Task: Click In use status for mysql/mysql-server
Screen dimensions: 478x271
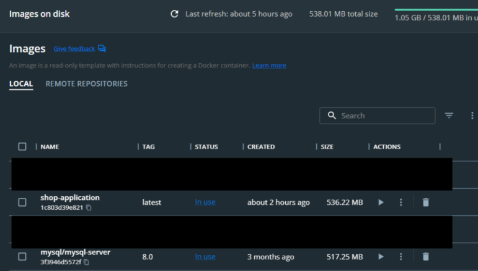Action: tap(205, 256)
